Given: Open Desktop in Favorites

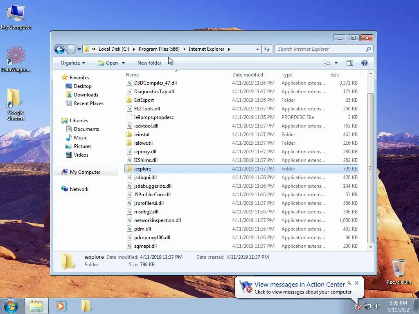Looking at the screenshot, I should [x=83, y=86].
